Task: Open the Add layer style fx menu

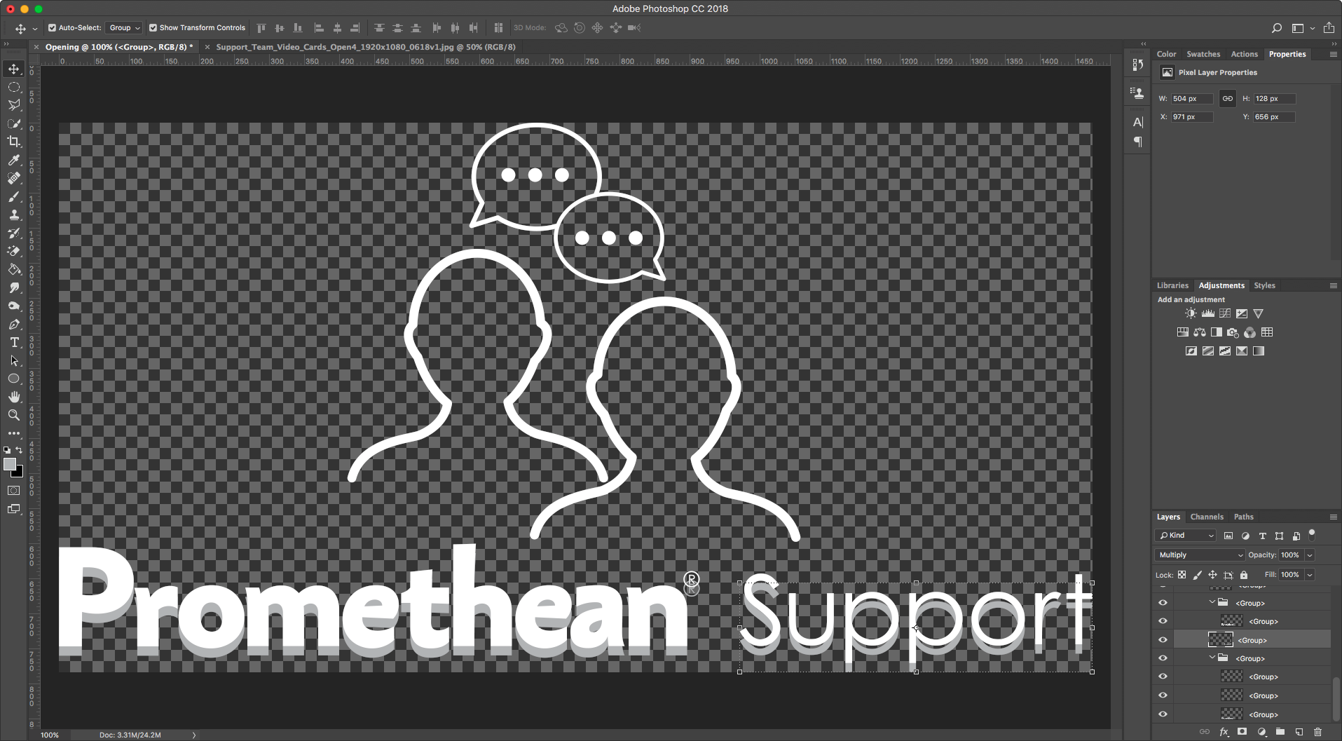Action: pyautogui.click(x=1222, y=731)
